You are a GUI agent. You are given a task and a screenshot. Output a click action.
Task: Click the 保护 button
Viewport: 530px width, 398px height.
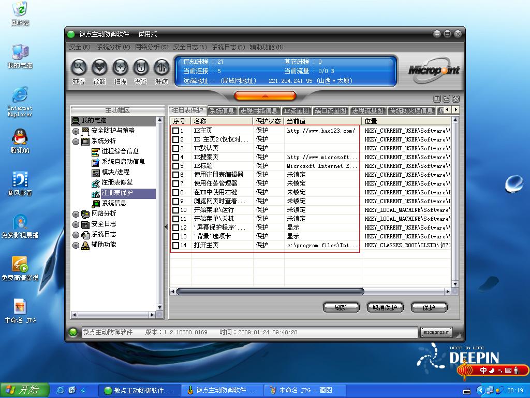pyautogui.click(x=429, y=307)
